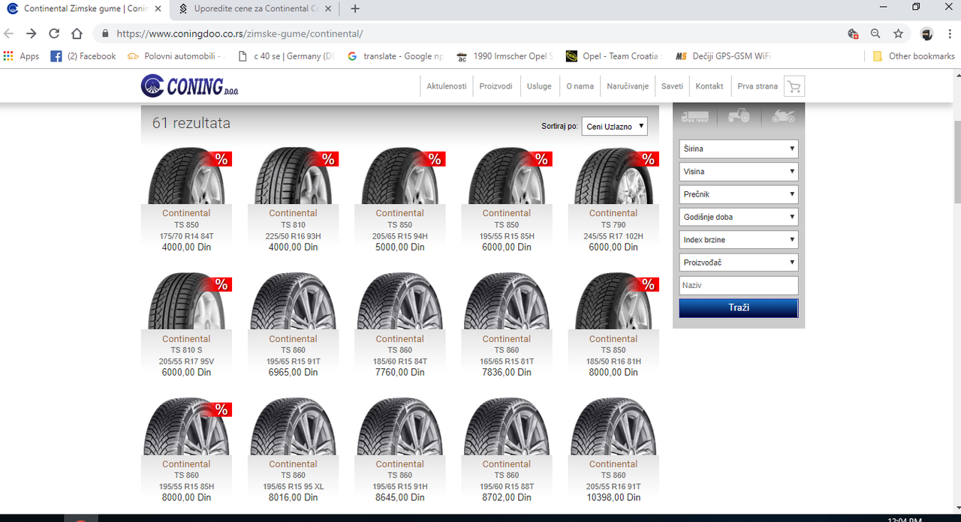Viewport: 961px width, 522px height.
Task: Open the Facebook bookmark
Action: (83, 56)
